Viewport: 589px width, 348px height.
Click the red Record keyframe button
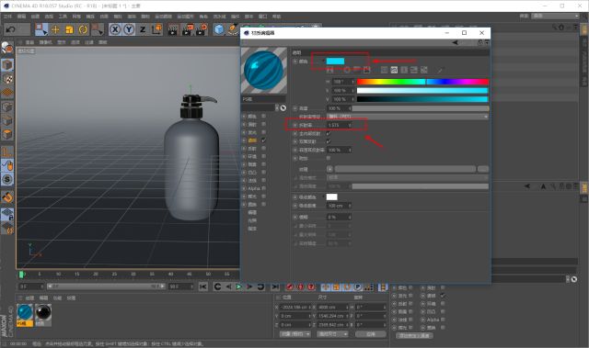click(x=290, y=286)
